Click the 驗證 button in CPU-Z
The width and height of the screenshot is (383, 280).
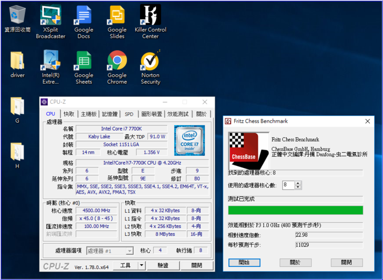tap(163, 266)
